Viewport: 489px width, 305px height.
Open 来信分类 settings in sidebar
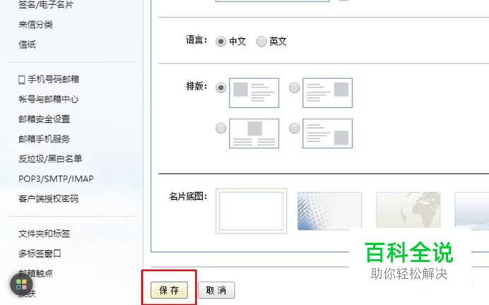point(35,25)
